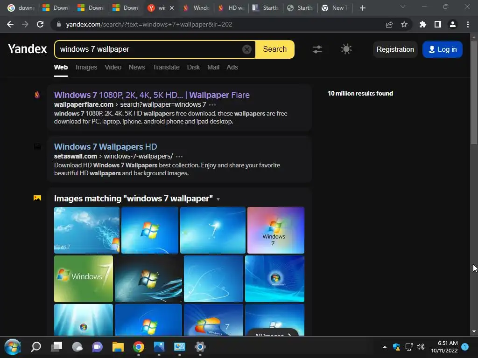Click the Yandex logo
The height and width of the screenshot is (358, 478).
tap(28, 48)
